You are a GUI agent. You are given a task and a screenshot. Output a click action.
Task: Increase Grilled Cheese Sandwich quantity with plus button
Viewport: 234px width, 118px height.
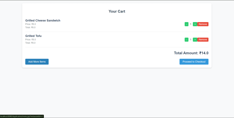click(195, 24)
